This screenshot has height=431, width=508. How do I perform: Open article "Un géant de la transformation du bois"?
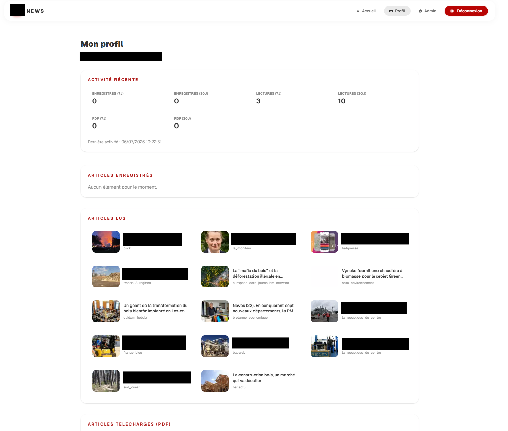point(156,308)
